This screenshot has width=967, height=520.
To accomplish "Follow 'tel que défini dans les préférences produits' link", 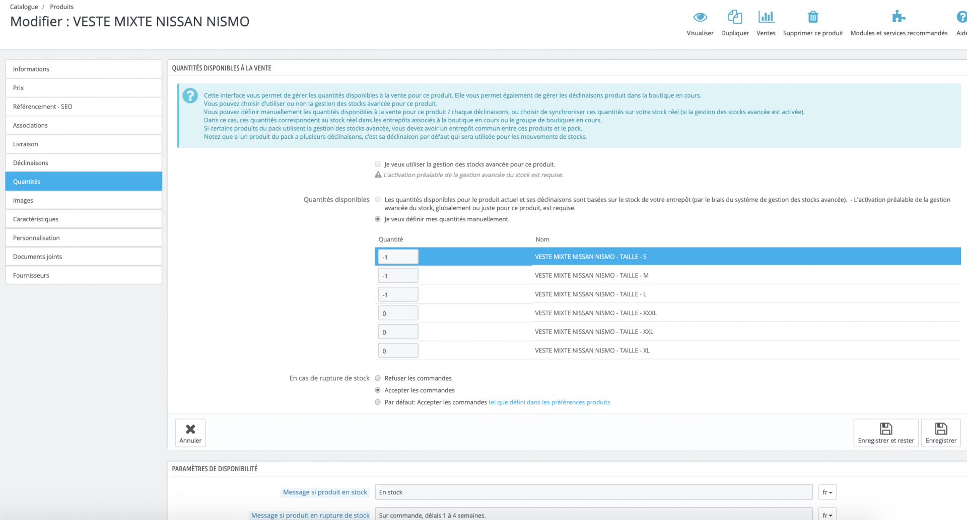I will pyautogui.click(x=549, y=402).
